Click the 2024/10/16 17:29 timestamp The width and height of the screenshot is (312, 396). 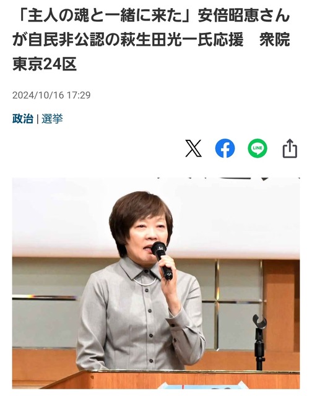click(x=51, y=95)
